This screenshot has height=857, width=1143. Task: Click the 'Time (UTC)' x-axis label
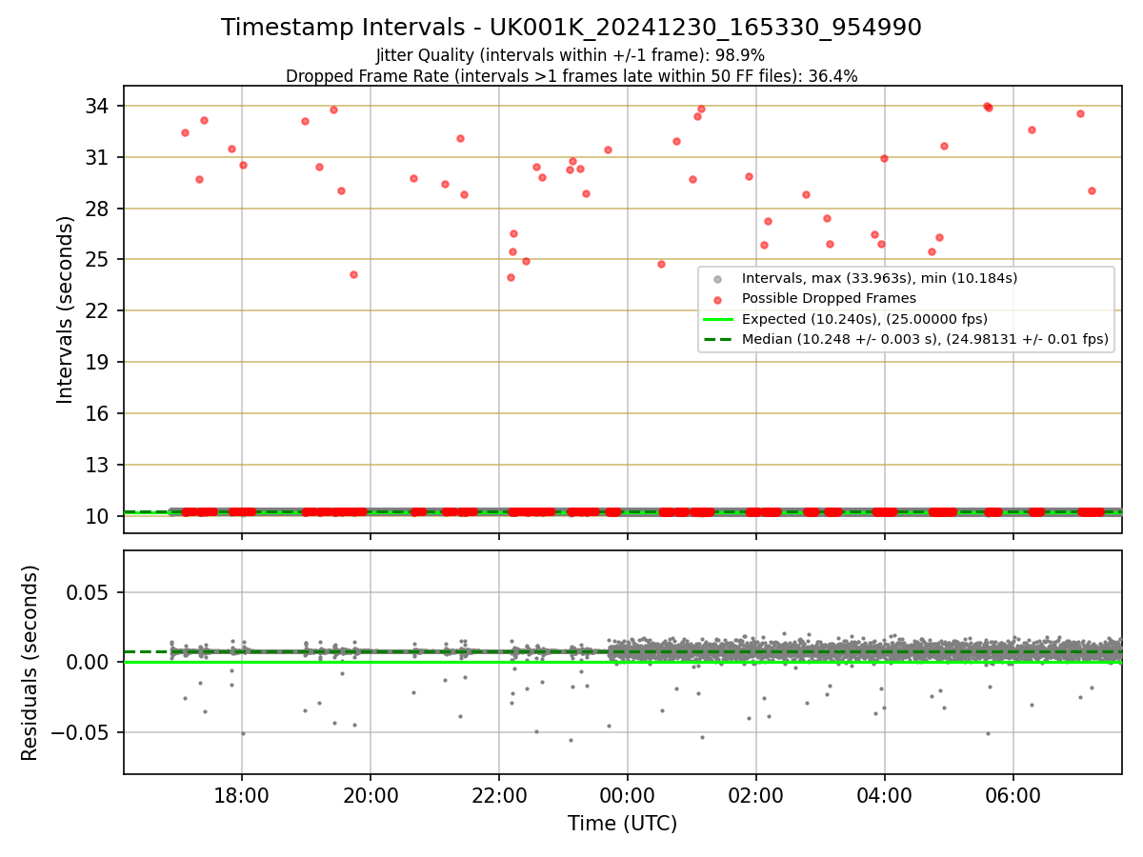[623, 824]
